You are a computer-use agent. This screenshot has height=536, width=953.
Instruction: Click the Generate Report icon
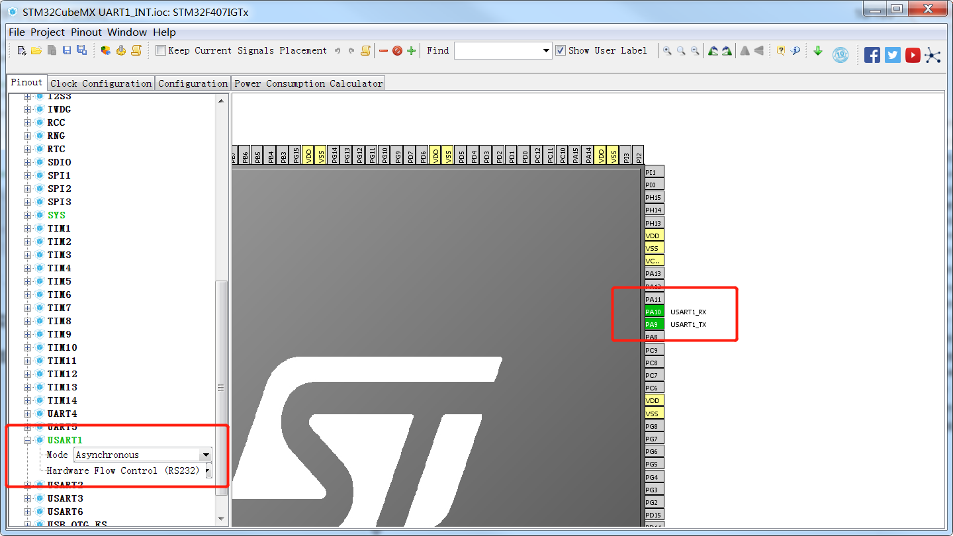click(x=105, y=50)
